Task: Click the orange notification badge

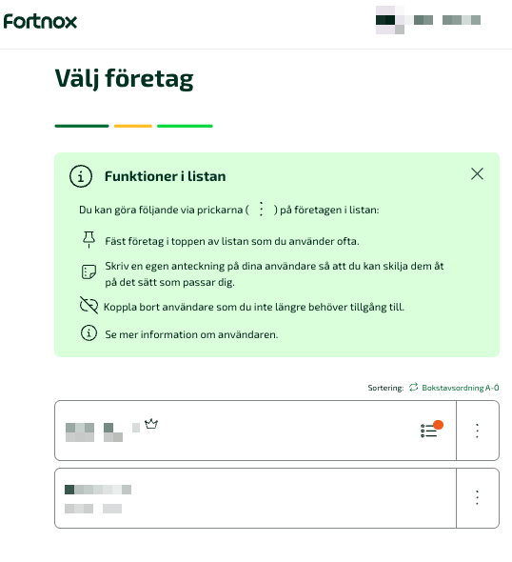Action: pos(438,425)
